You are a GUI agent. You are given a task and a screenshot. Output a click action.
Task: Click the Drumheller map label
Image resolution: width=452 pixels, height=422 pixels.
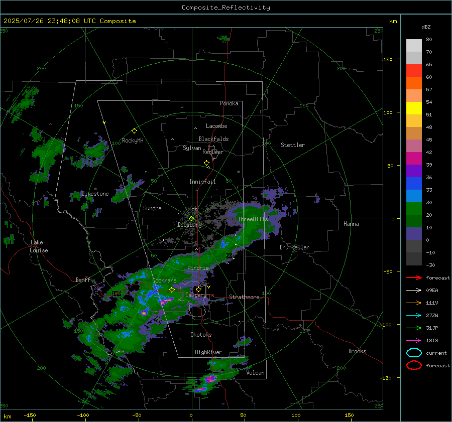click(294, 247)
